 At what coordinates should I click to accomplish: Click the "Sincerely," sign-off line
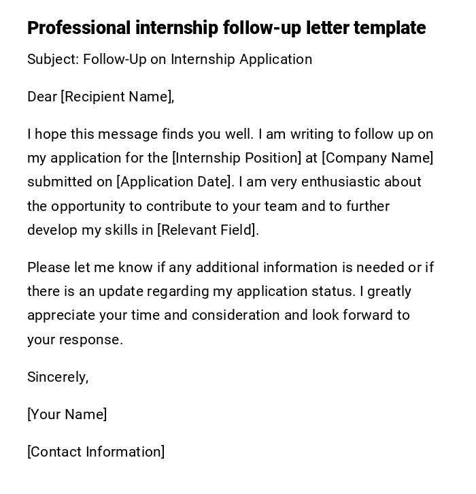[58, 377]
